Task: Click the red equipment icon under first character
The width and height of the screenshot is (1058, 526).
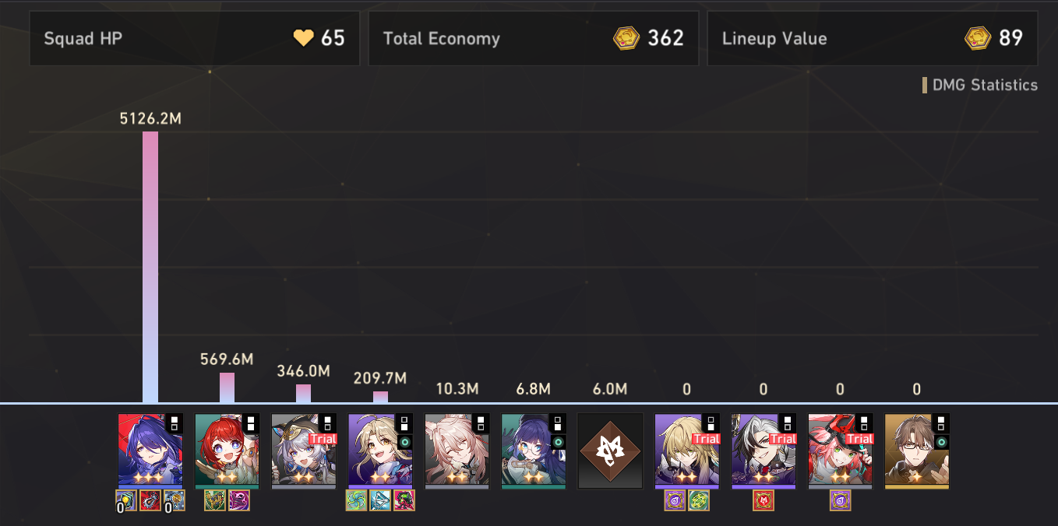Action: [x=150, y=500]
